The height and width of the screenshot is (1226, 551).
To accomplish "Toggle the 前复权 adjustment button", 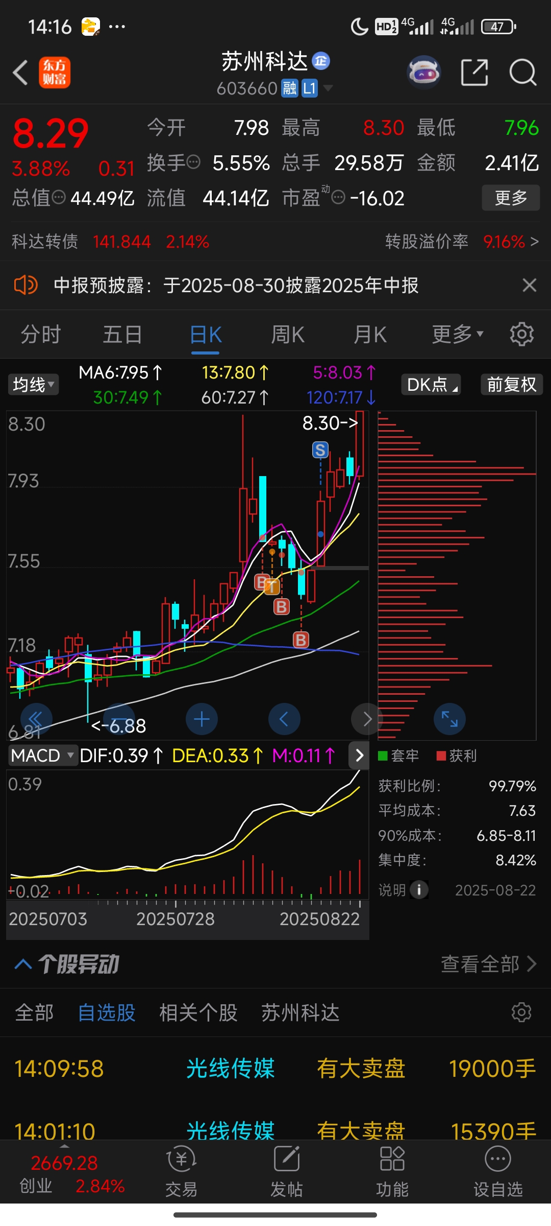I will [x=512, y=385].
